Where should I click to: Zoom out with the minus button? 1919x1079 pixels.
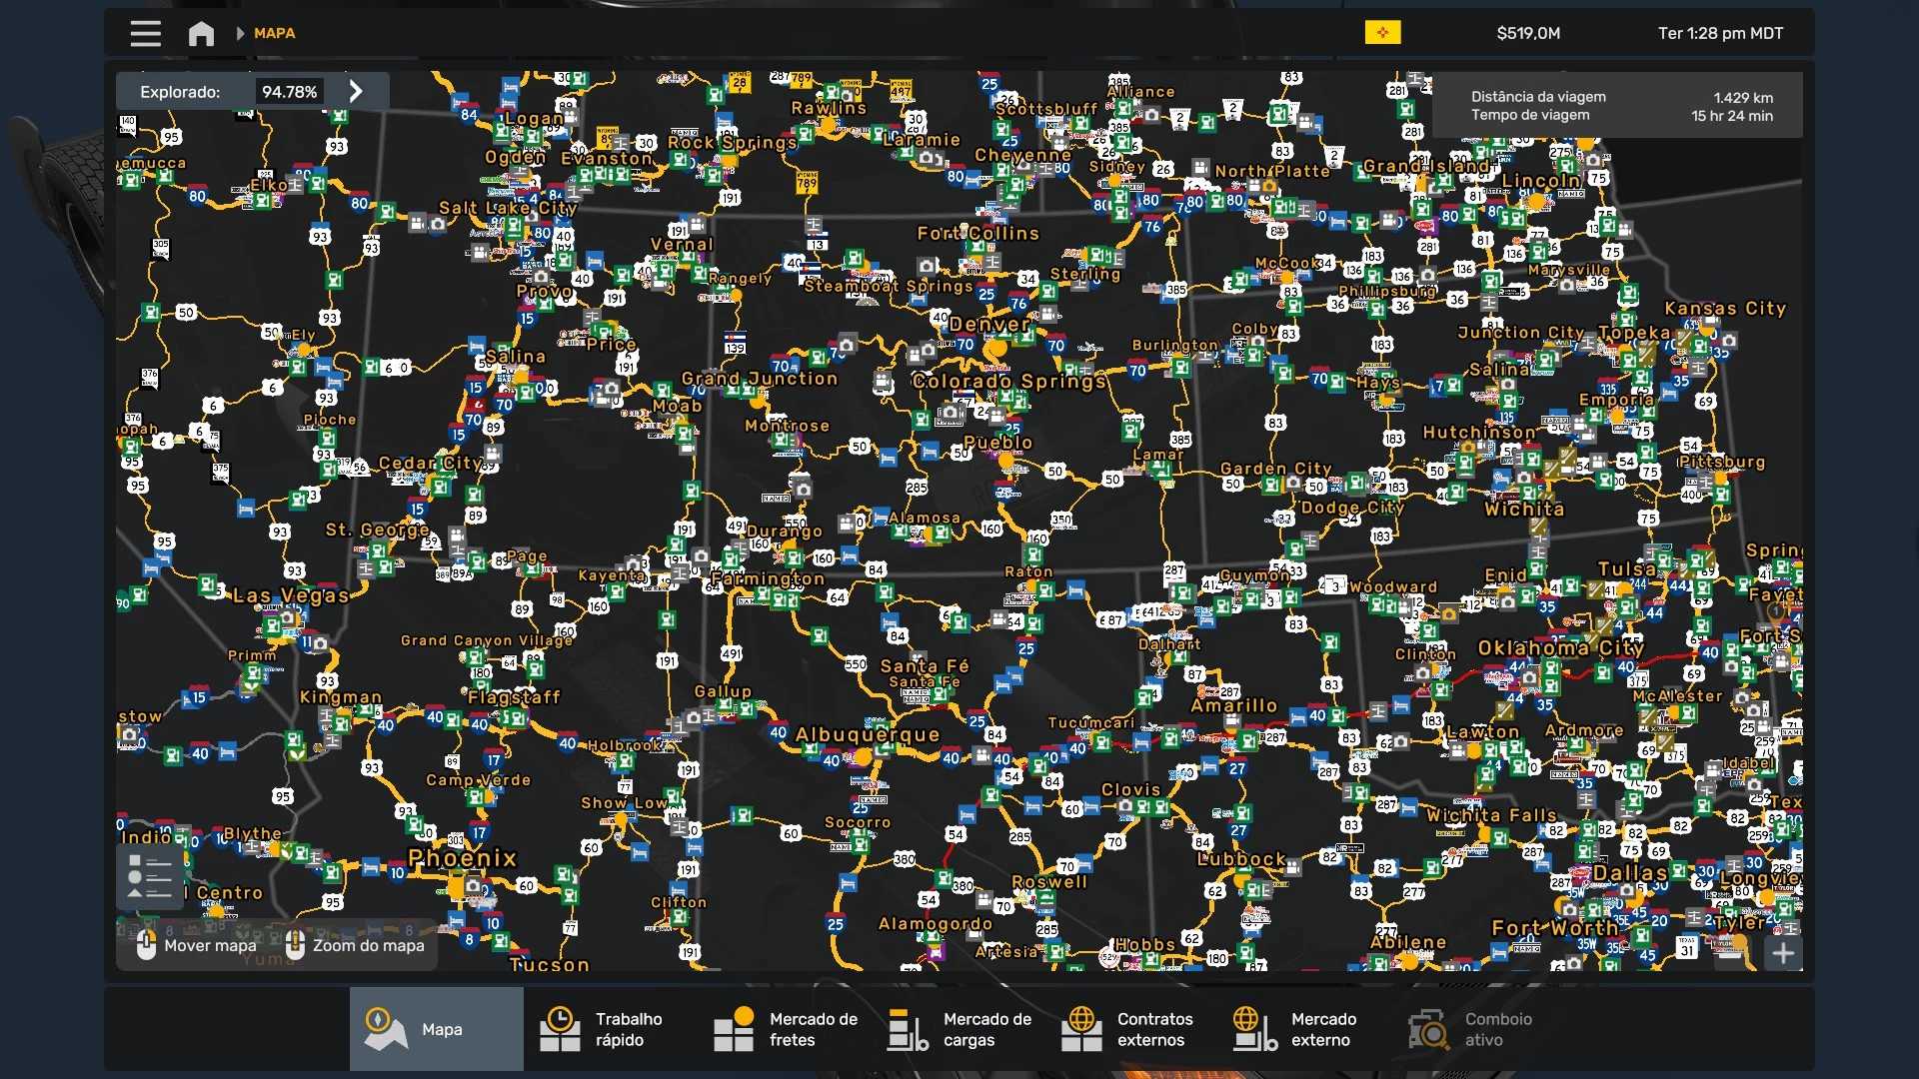(1734, 953)
